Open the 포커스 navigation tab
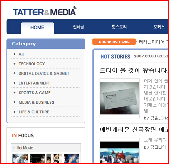Viewport: 169px width, 164px height. click(159, 27)
